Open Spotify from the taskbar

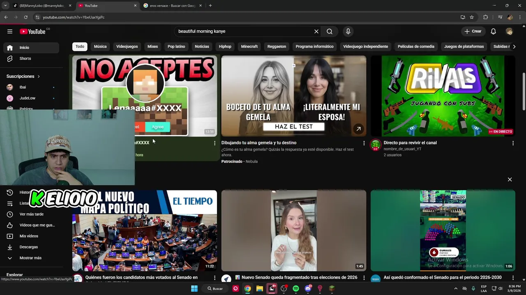(296, 288)
